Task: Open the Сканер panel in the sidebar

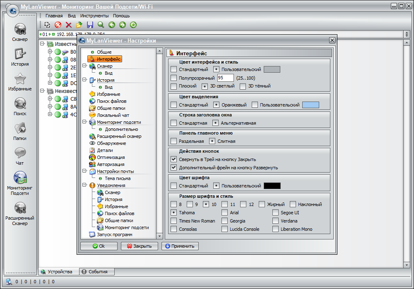Action: click(x=19, y=32)
